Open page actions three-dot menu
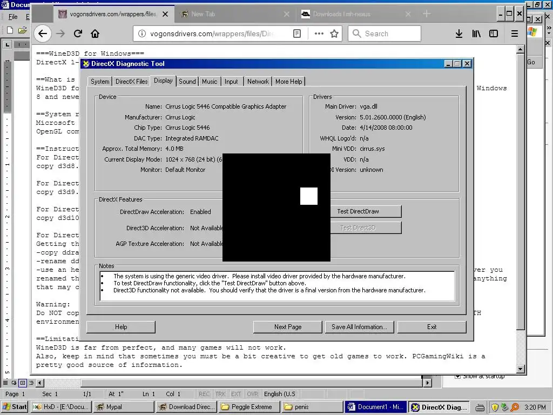 (319, 34)
